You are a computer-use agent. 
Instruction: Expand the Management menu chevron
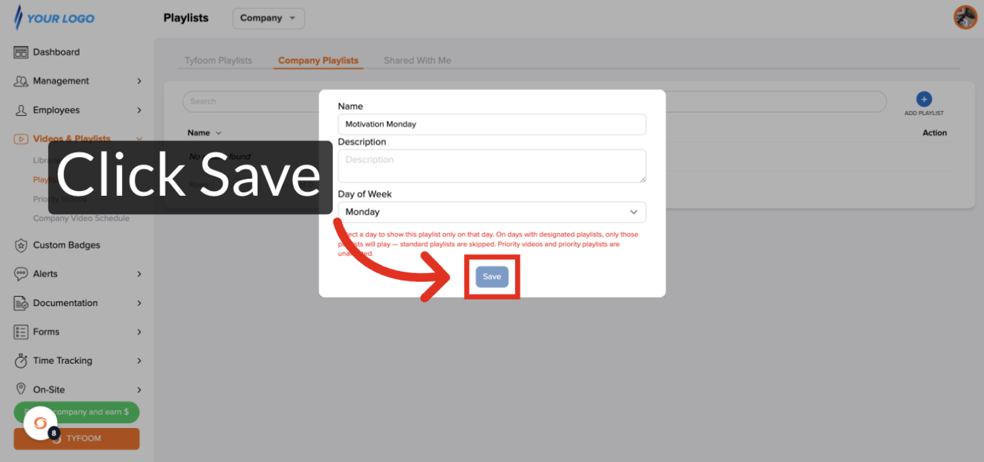(139, 81)
